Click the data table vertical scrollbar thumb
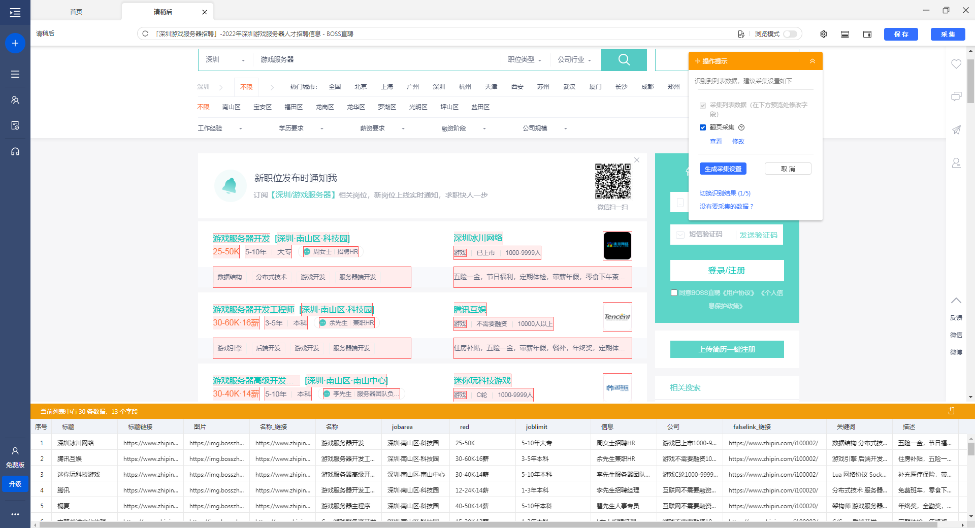Viewport: 975px width, 528px height. click(970, 449)
